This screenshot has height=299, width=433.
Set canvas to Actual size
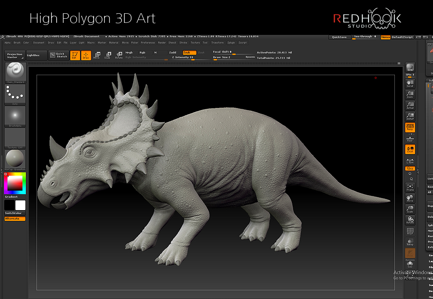410,105
